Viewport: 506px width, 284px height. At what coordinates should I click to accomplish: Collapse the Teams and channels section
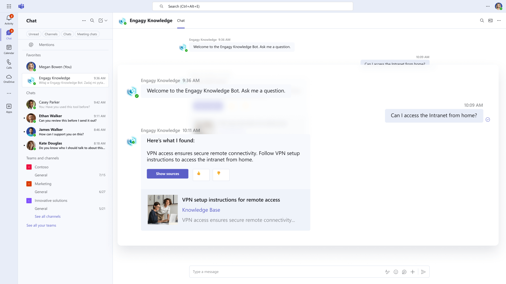[x=42, y=158]
